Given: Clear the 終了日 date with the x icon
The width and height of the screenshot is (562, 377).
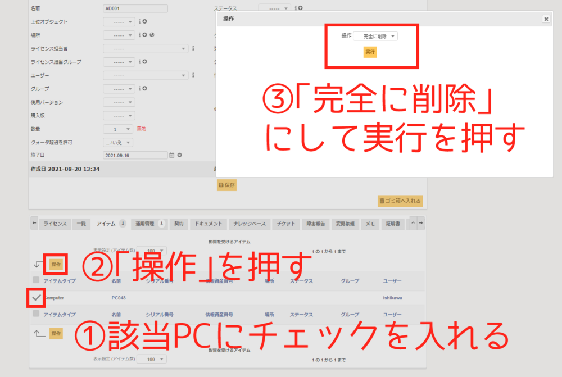Looking at the screenshot, I should (180, 155).
